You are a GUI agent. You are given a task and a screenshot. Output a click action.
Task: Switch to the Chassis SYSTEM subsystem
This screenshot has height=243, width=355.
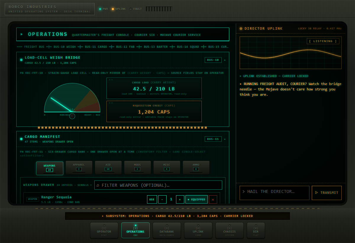pyautogui.click(x=230, y=230)
